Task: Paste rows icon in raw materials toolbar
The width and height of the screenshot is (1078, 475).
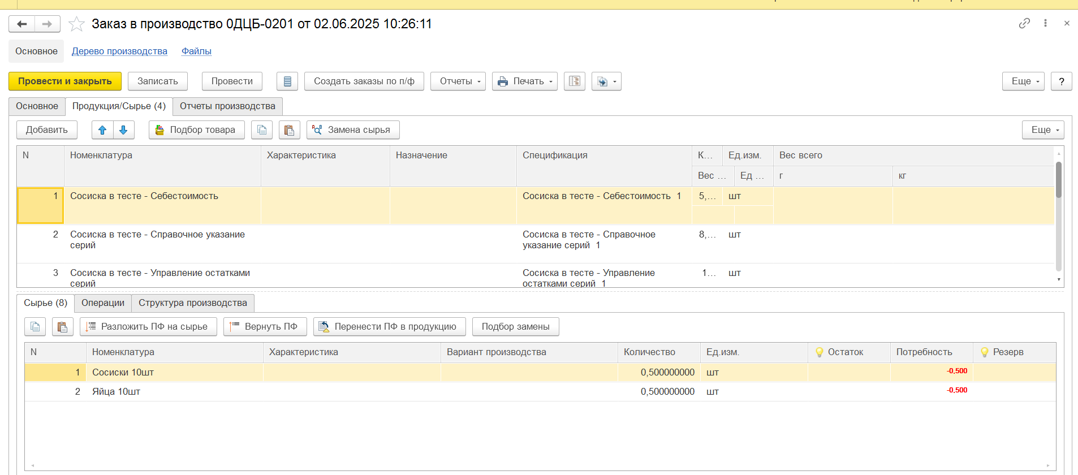Action: click(x=63, y=327)
